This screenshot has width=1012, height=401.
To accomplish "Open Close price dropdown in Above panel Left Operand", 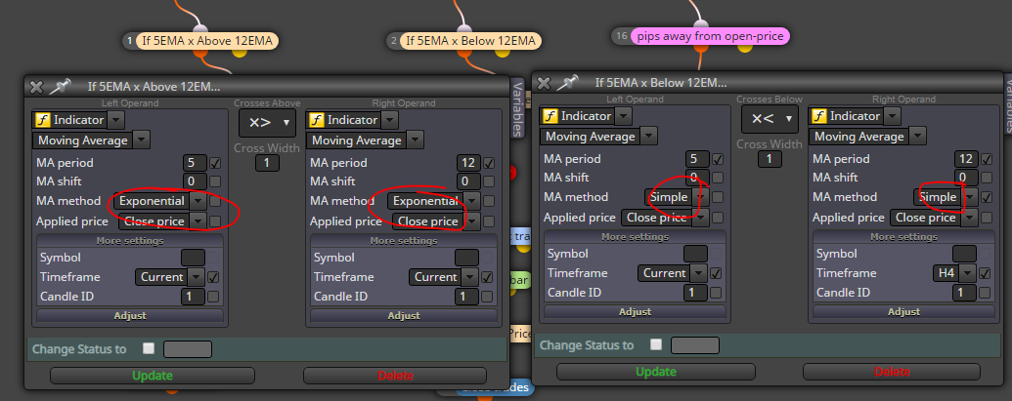I will tap(198, 221).
